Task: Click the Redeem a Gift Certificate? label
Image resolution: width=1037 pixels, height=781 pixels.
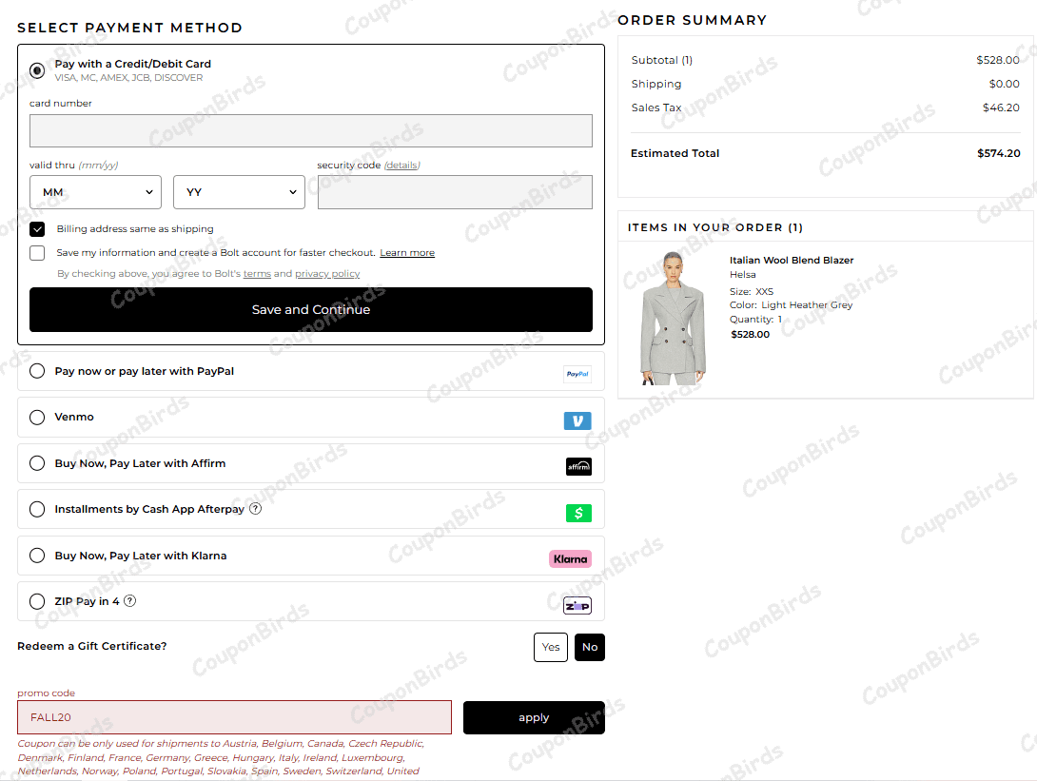Action: [92, 646]
